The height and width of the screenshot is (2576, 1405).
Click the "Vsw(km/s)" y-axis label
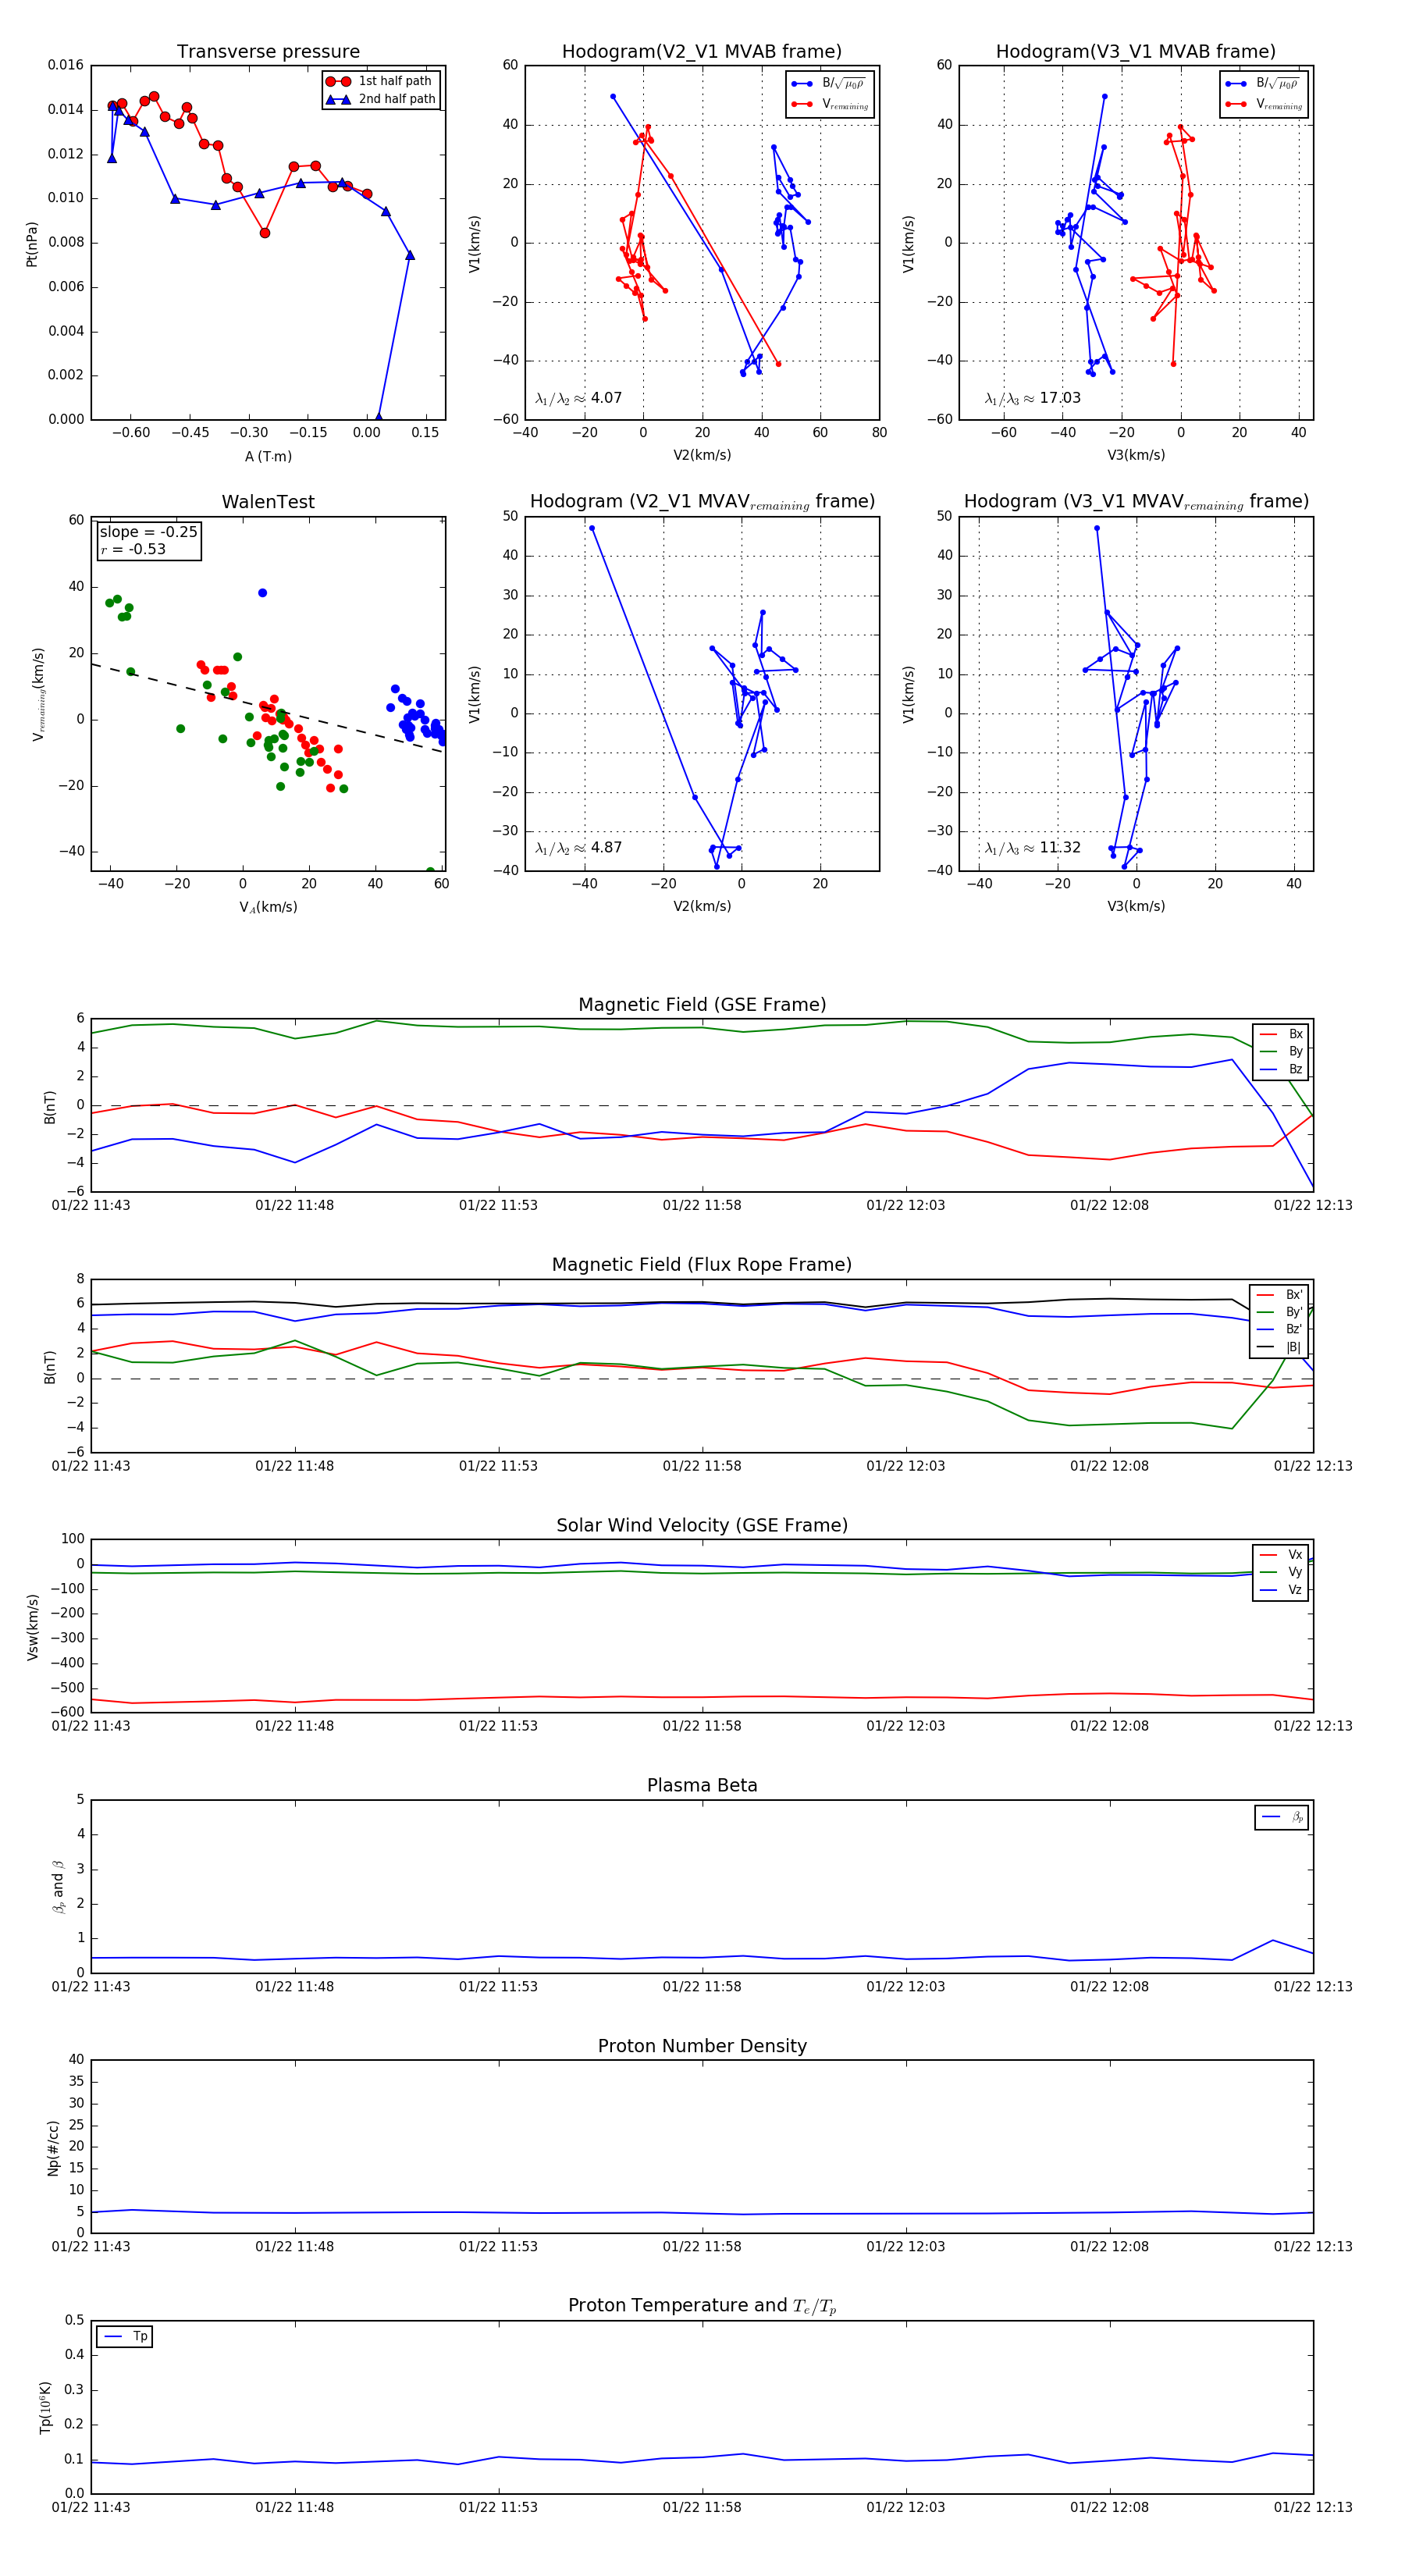tap(32, 1627)
